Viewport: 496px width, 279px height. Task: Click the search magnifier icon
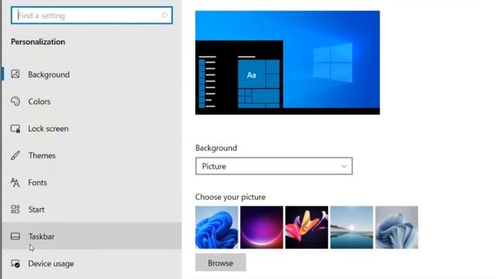pos(164,15)
